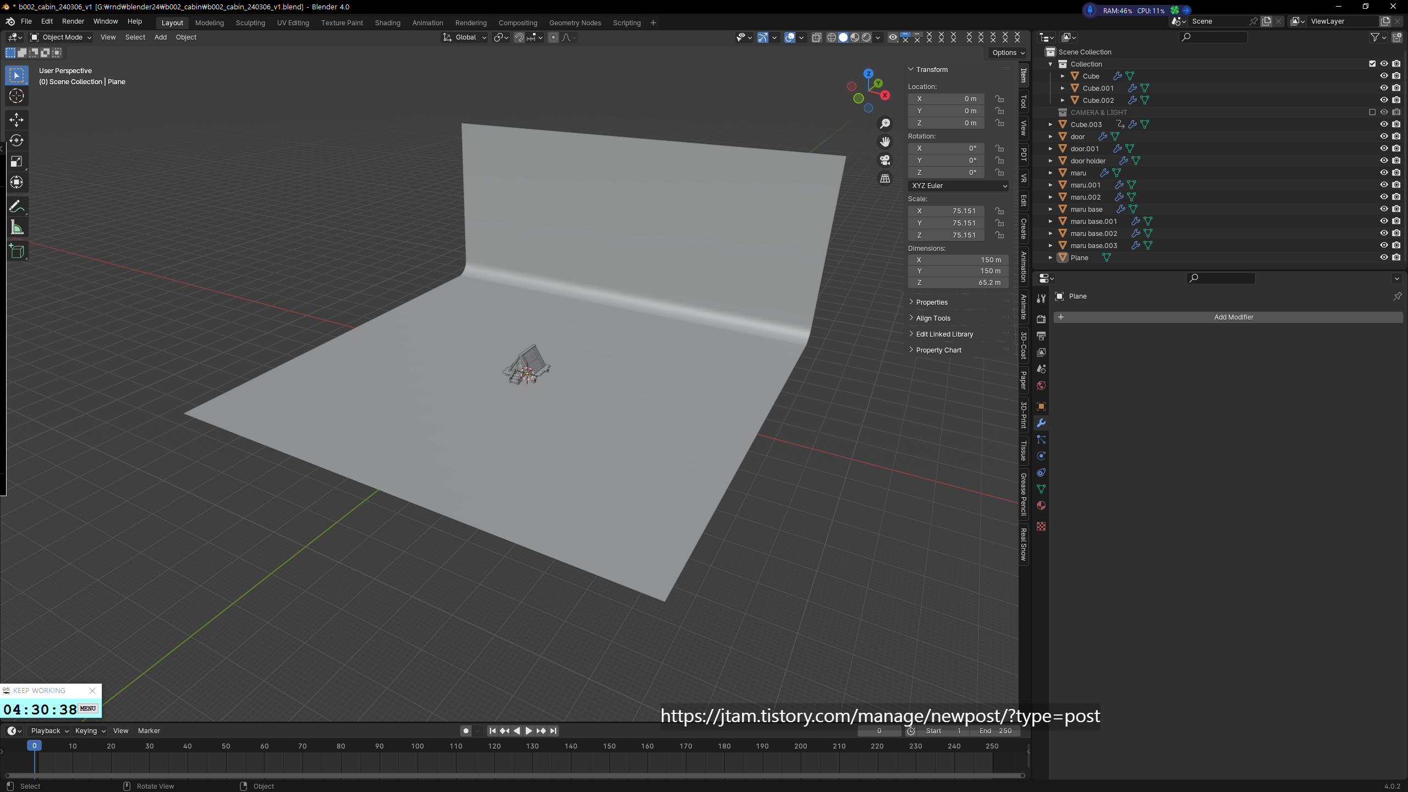The height and width of the screenshot is (792, 1408).
Task: Expand the Align Tools panel
Action: click(x=933, y=318)
